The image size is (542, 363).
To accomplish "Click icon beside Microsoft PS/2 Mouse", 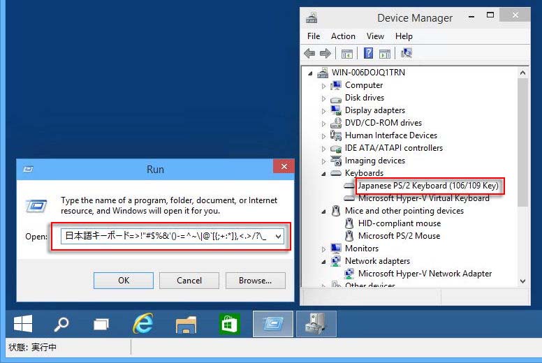I will [x=349, y=236].
